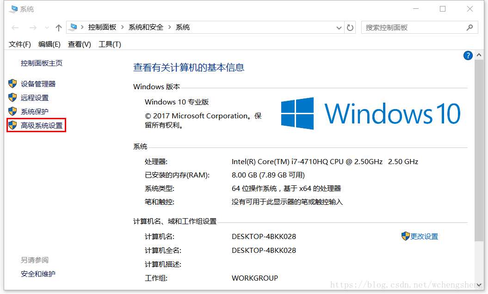Click the refresh icon in address bar

click(350, 27)
